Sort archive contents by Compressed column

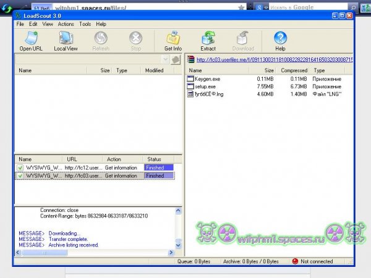(294, 70)
